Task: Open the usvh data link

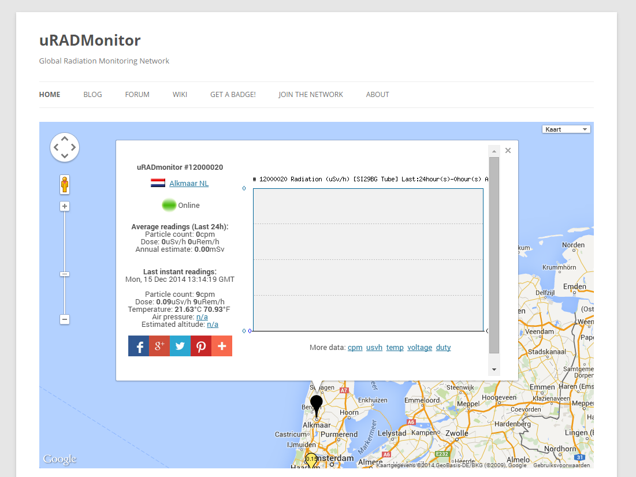Action: tap(374, 348)
